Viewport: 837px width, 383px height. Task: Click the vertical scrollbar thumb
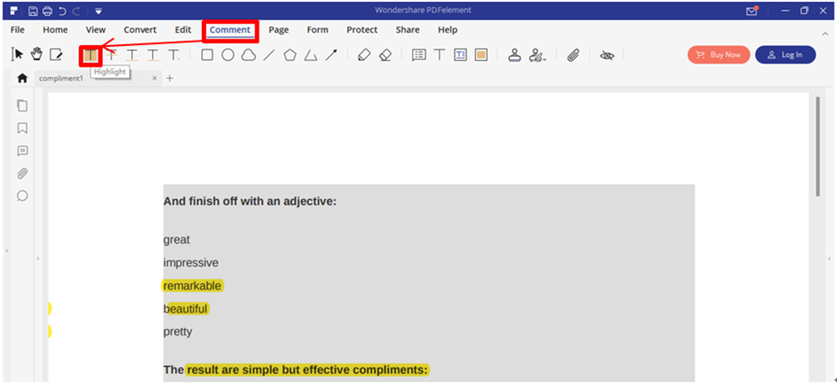pyautogui.click(x=817, y=146)
